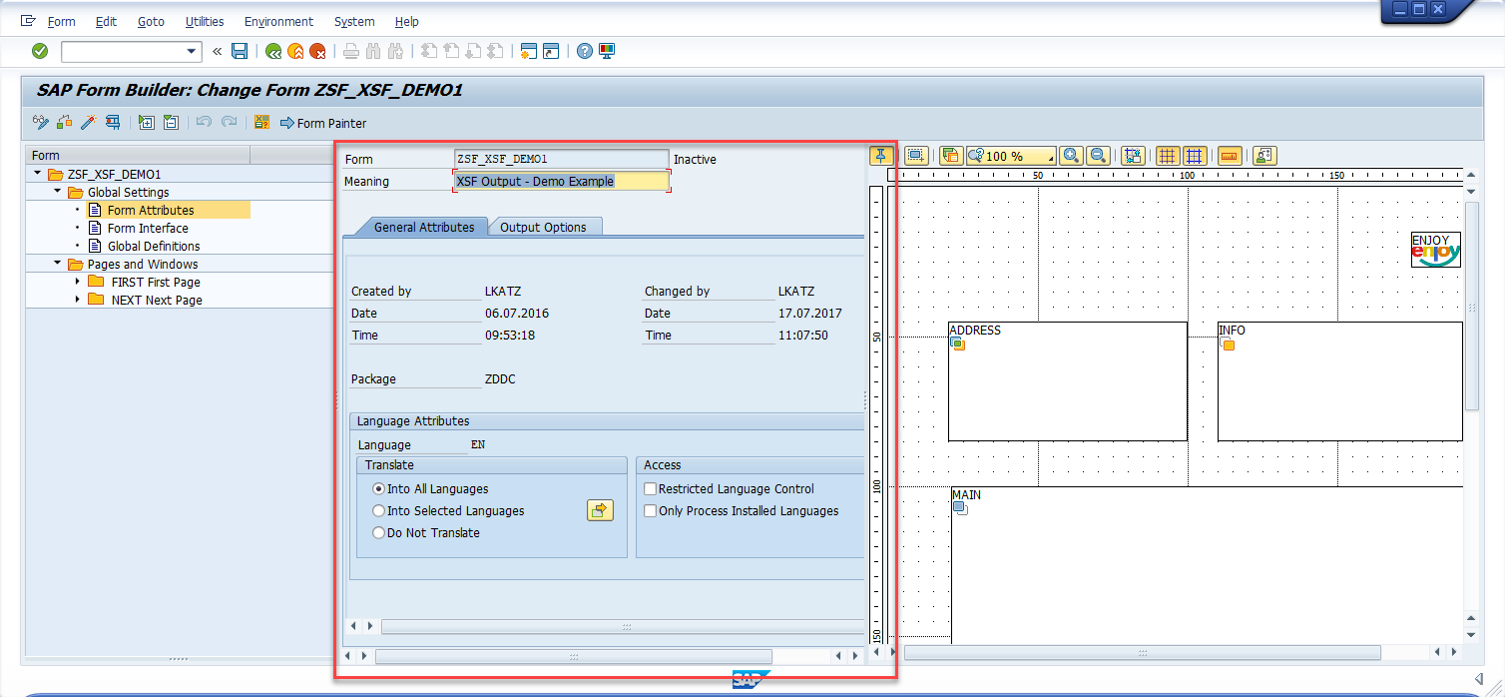Click the Check form icon
The width and height of the screenshot is (1505, 697).
pos(65,123)
